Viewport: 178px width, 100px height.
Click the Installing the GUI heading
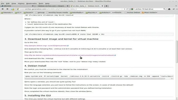(x=38, y=96)
